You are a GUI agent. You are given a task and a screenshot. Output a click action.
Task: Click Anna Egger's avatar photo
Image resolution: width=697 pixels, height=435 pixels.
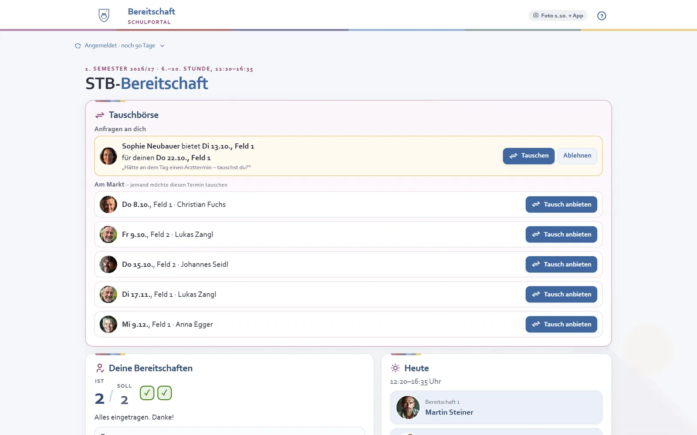[x=108, y=325]
